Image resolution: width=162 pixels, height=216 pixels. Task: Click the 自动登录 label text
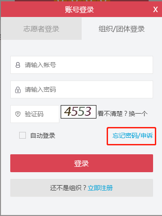[43, 136]
